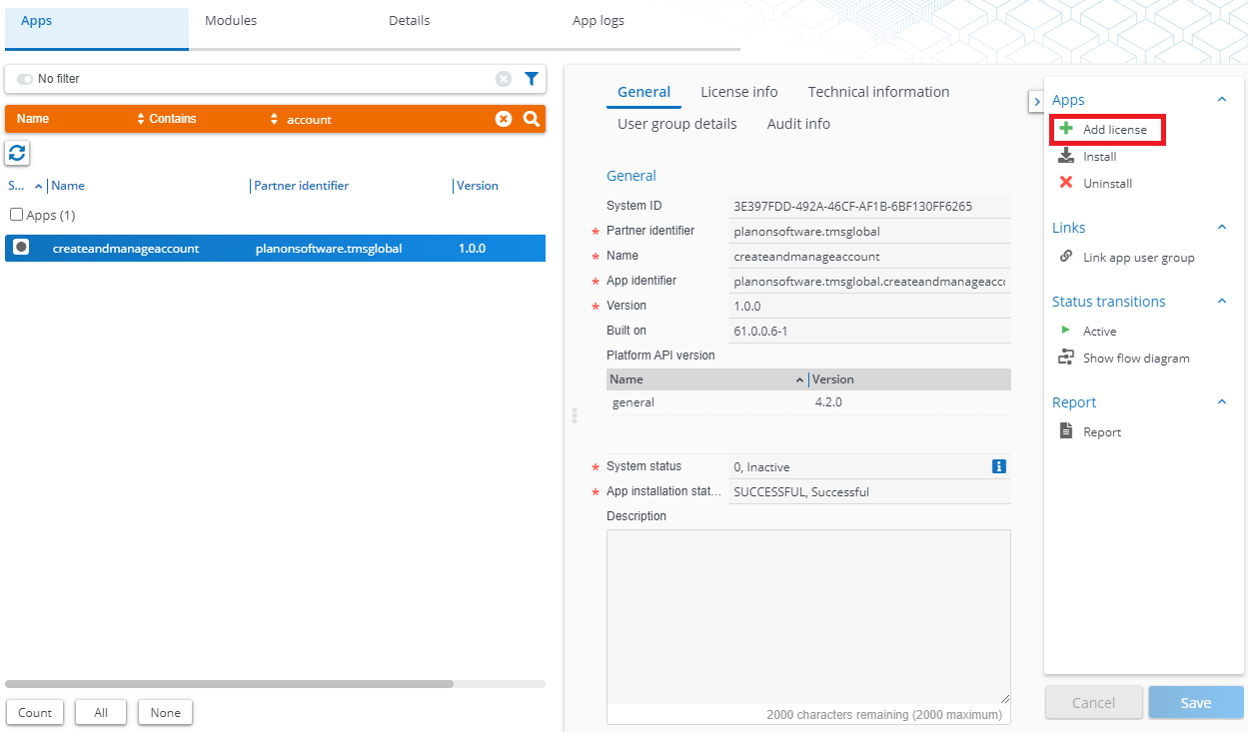Click the Count button
Screen dimensions: 1248x732
tap(35, 713)
